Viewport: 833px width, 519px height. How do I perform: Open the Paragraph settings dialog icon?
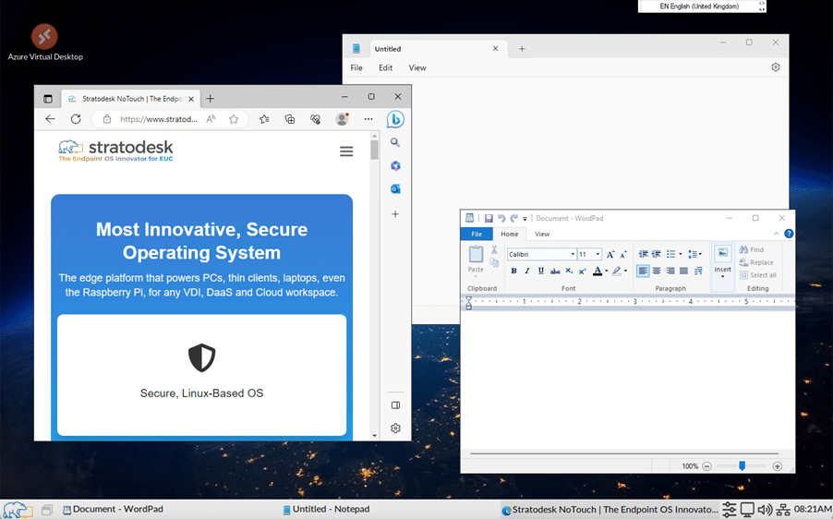tap(698, 271)
